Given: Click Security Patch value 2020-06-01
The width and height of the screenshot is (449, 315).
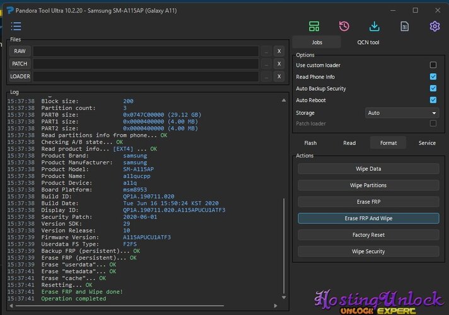Looking at the screenshot, I should [140, 217].
